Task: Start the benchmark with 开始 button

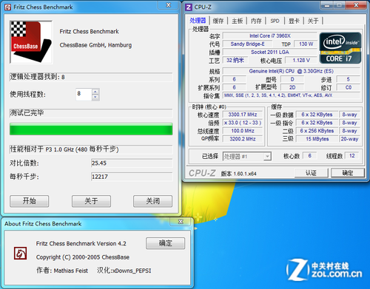Action: click(30, 201)
